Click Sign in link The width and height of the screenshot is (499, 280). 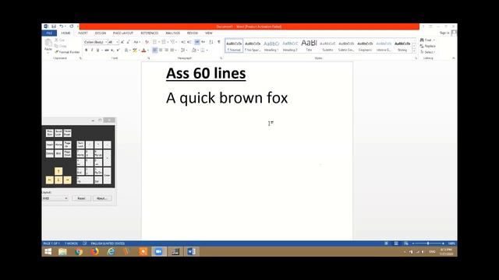[444, 33]
